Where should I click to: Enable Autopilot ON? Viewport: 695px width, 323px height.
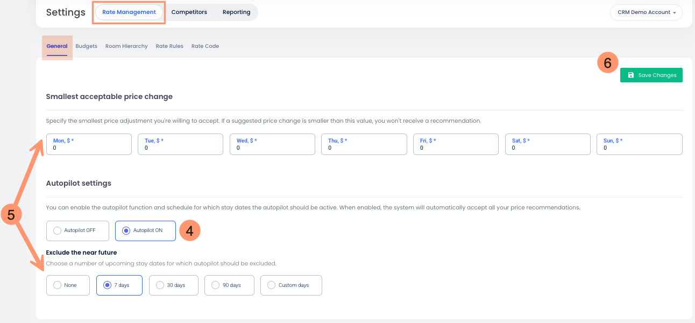point(145,230)
